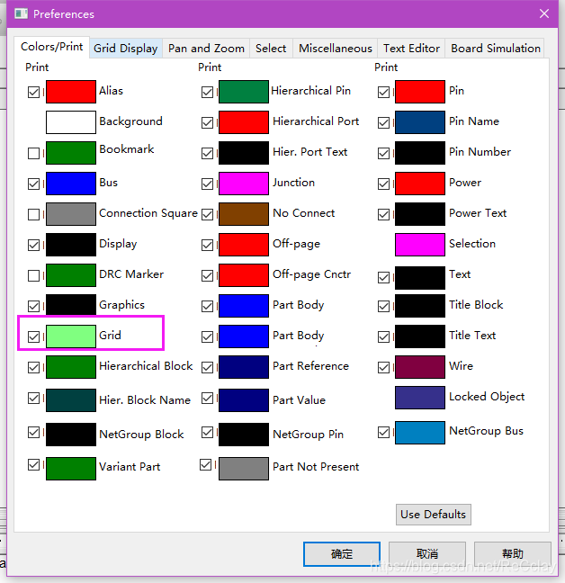
Task: Confirm with the 确定 button
Action: pos(342,554)
